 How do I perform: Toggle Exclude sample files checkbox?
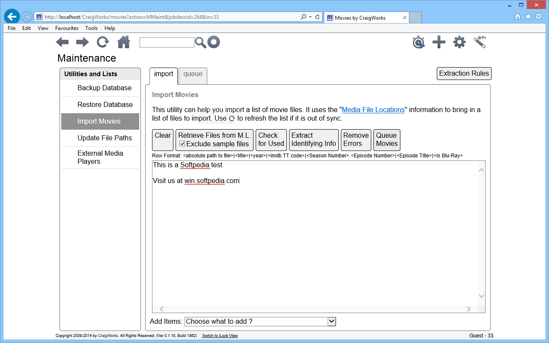point(182,144)
